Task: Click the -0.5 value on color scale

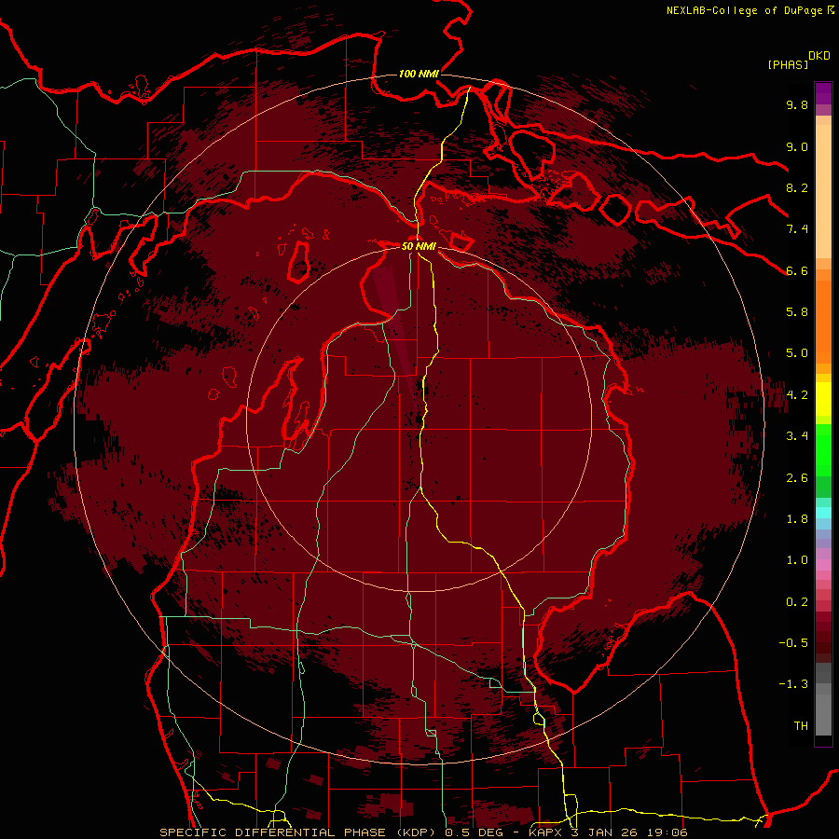Action: coord(793,643)
